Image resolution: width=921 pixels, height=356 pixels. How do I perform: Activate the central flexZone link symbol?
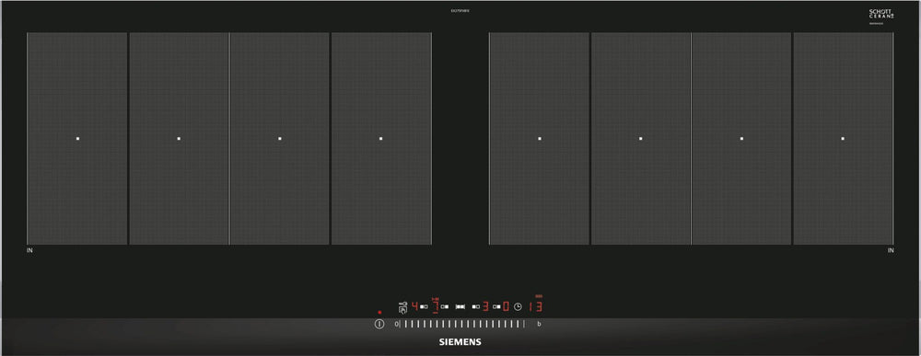coord(460,306)
